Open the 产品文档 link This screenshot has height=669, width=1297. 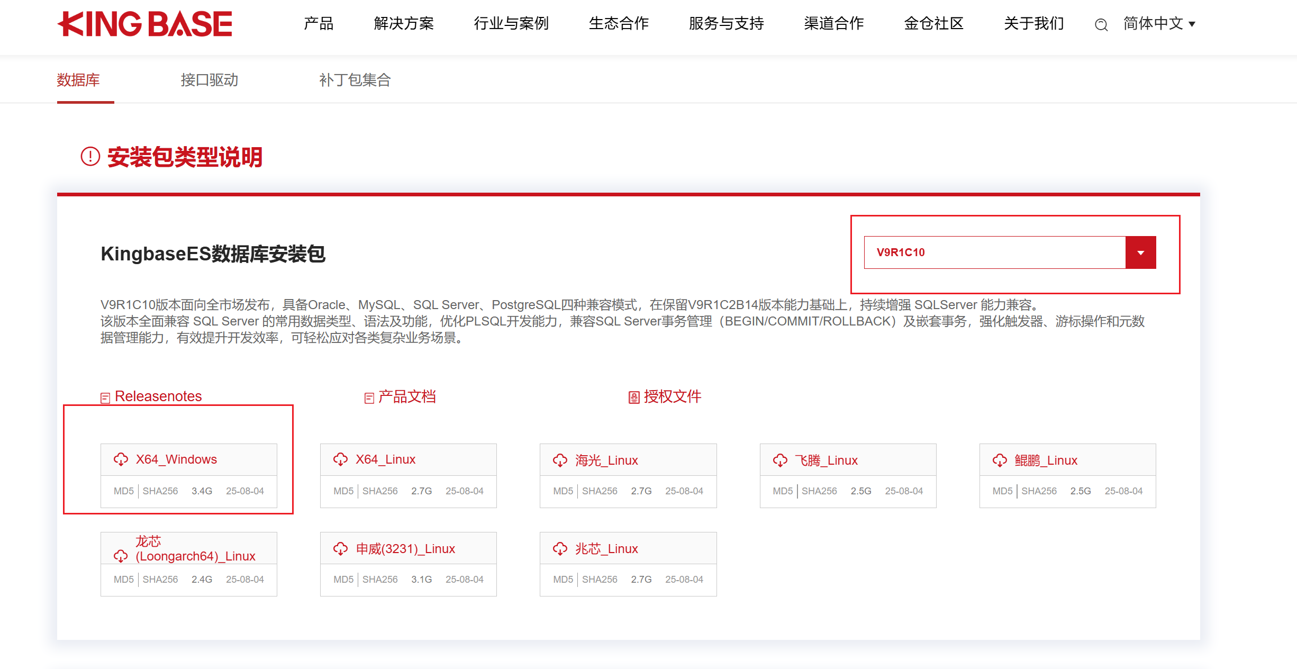click(x=407, y=396)
